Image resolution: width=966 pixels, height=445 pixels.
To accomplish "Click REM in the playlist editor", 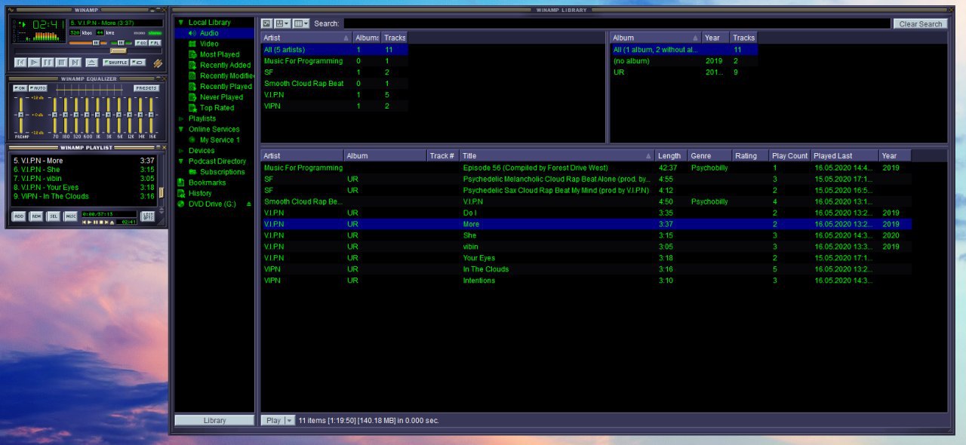I will pos(36,216).
